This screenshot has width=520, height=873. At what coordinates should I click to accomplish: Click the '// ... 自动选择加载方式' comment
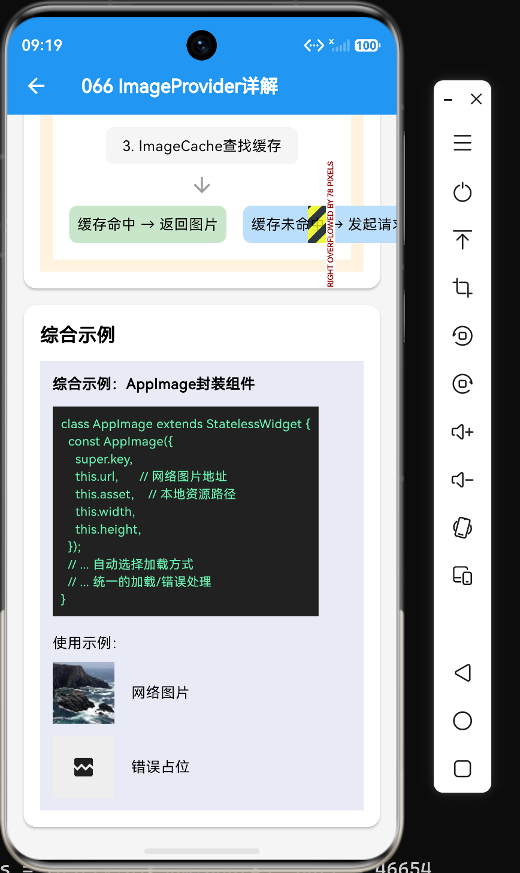131,564
